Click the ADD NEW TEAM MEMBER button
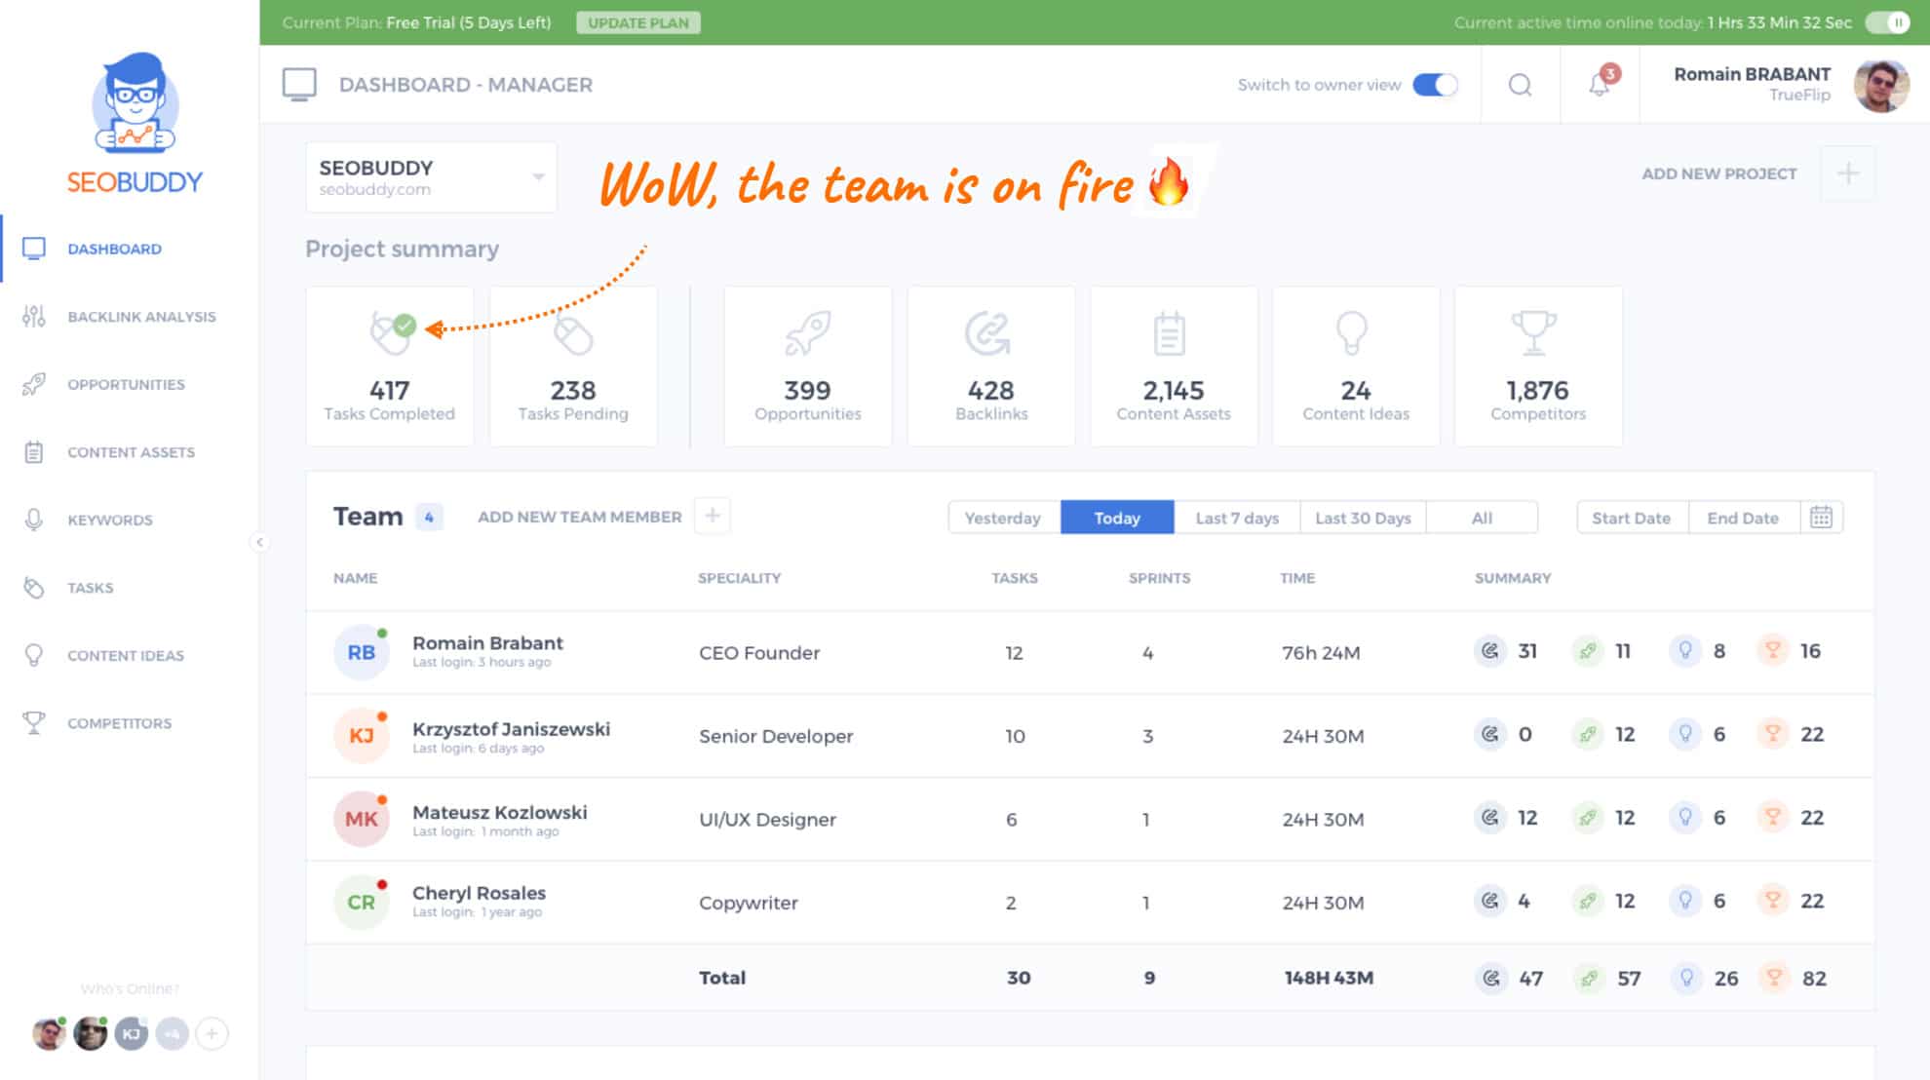1930x1080 pixels. pyautogui.click(x=578, y=517)
